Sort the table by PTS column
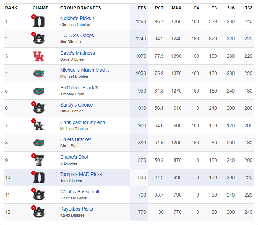The width and height of the screenshot is (258, 225). [142, 8]
